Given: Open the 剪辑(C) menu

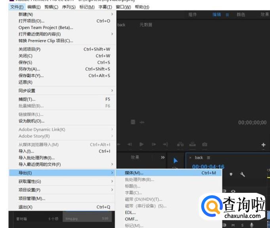Looking at the screenshot, I should point(51,7).
